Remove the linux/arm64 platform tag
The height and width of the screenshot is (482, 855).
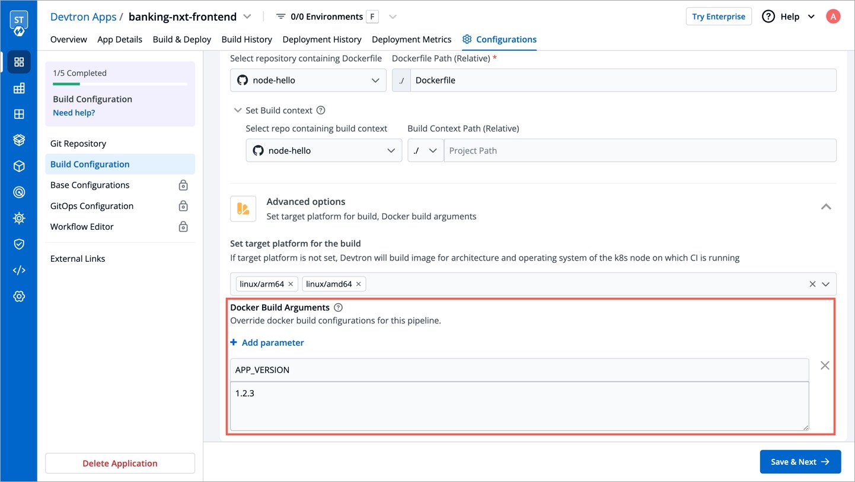[291, 284]
